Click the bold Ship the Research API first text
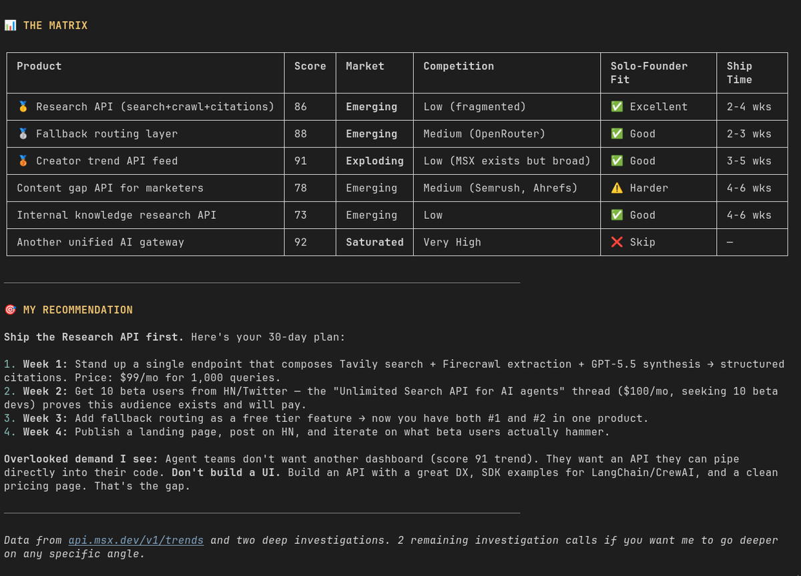 [94, 337]
